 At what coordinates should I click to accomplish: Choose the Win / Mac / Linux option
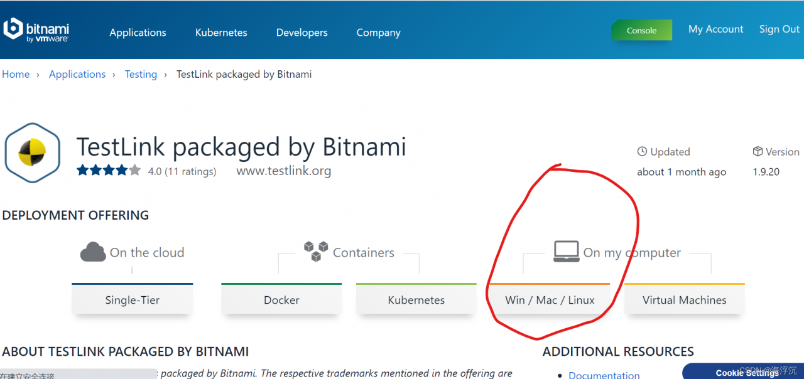tap(550, 299)
